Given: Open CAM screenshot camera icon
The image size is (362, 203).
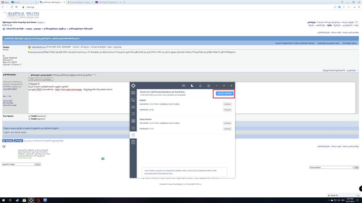Looking at the screenshot, I should [x=183, y=86].
